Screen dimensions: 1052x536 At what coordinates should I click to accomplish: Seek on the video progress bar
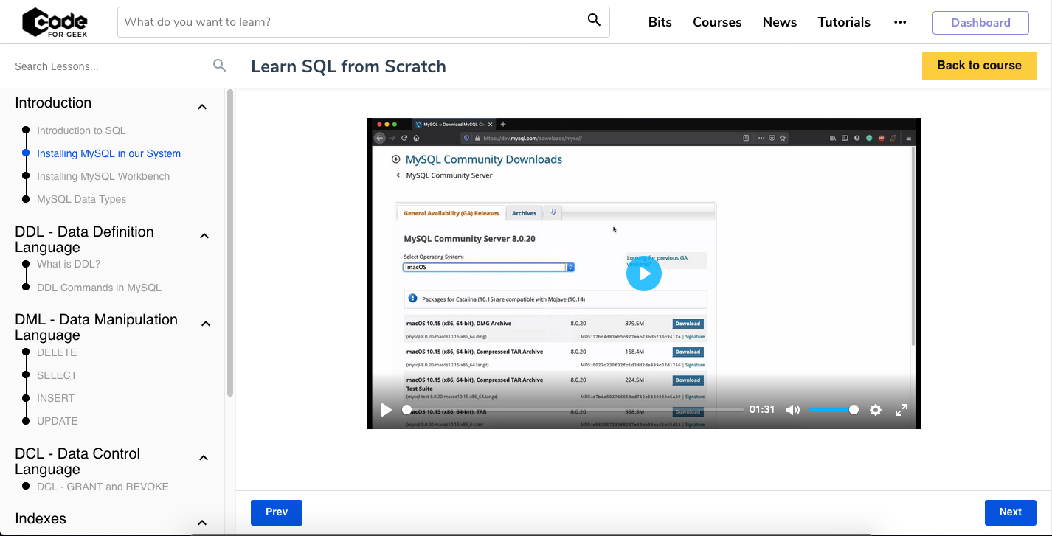point(573,409)
